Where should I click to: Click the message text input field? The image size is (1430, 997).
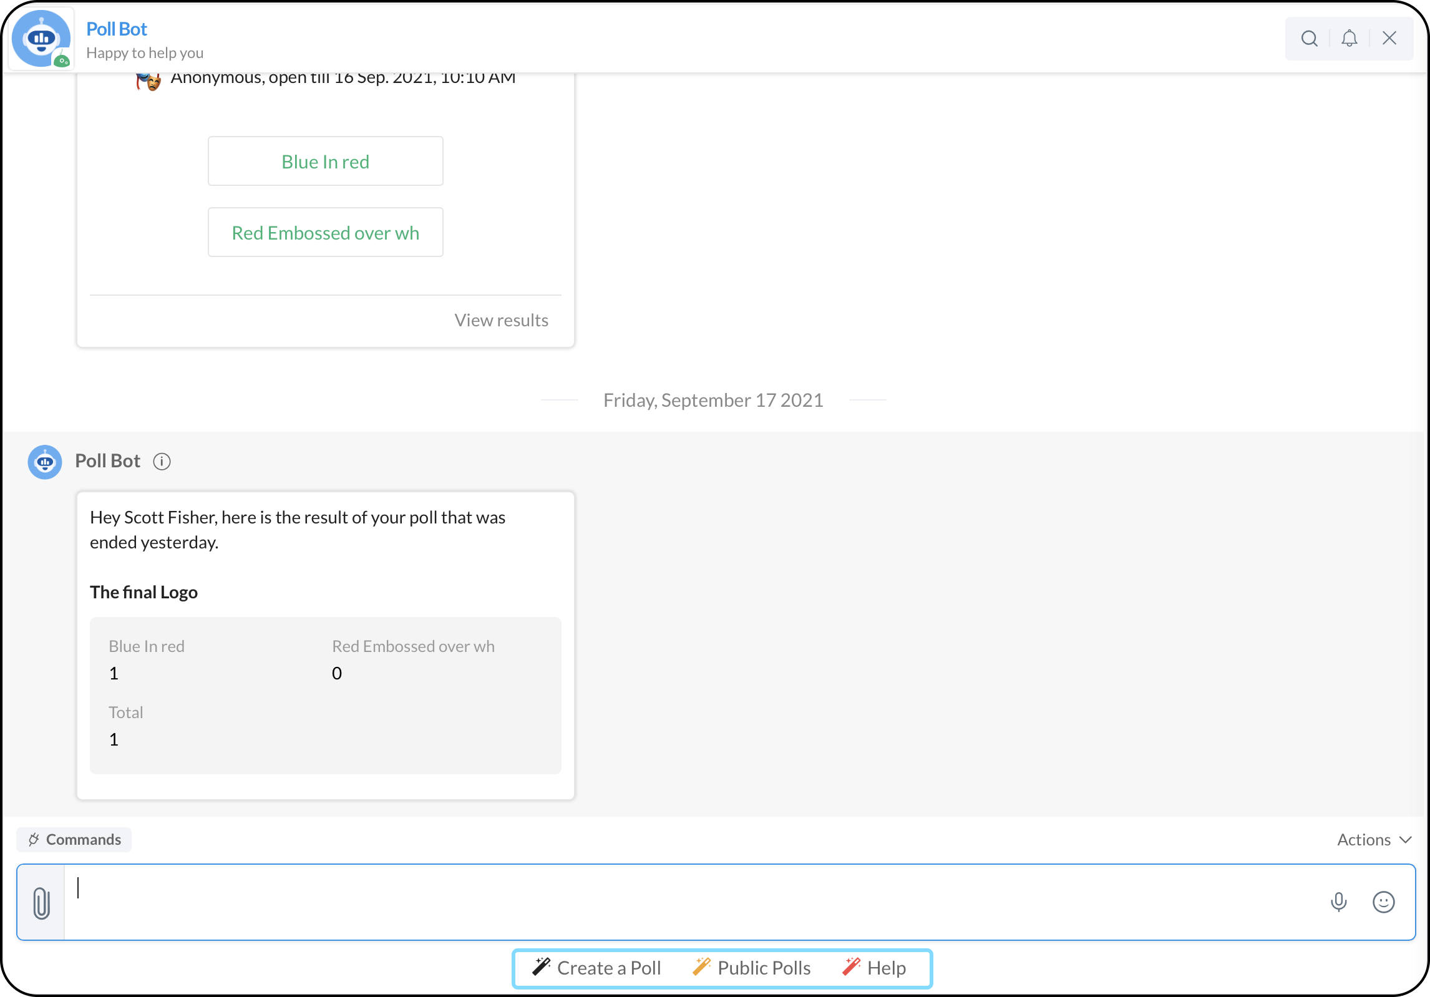point(686,902)
